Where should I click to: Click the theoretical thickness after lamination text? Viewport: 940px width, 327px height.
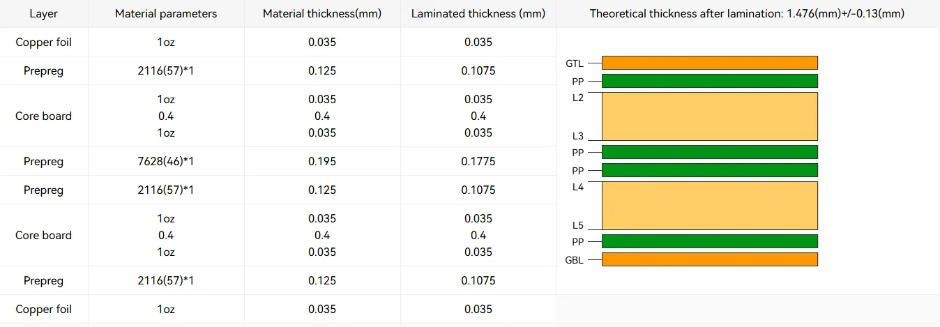747,13
